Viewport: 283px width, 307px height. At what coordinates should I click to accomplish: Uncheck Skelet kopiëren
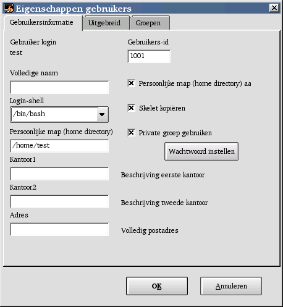tap(131, 108)
